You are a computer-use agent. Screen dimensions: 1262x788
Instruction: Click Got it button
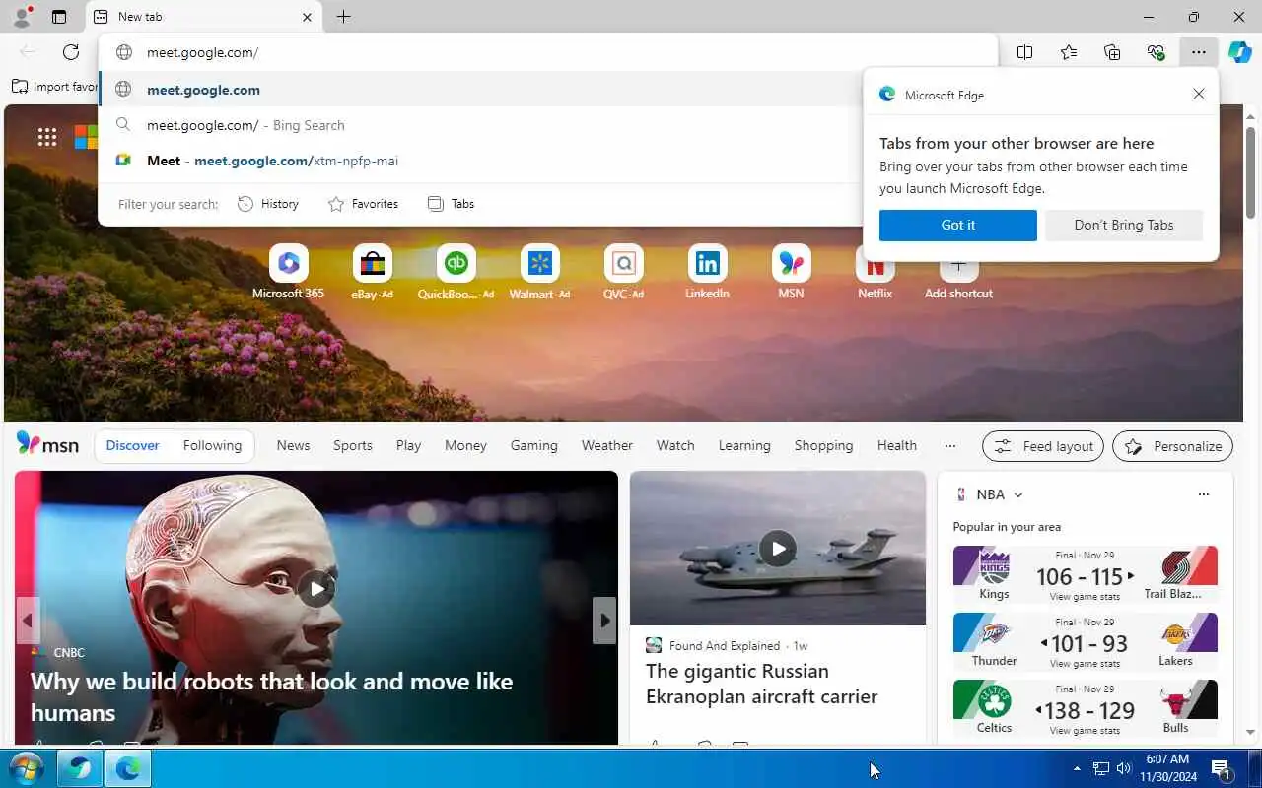coord(958,225)
